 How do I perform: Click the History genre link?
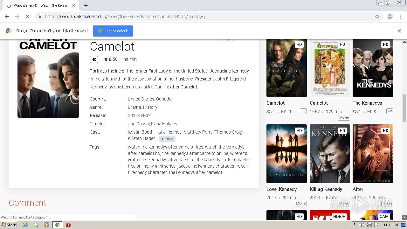pos(150,107)
